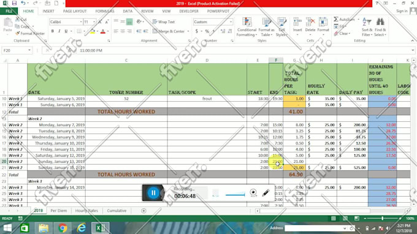Open Sort & Filter menu

(367, 27)
